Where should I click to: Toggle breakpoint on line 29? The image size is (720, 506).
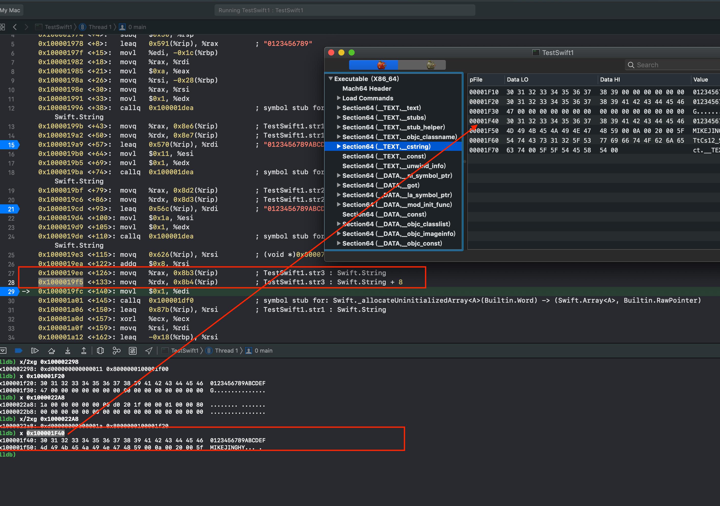9,291
